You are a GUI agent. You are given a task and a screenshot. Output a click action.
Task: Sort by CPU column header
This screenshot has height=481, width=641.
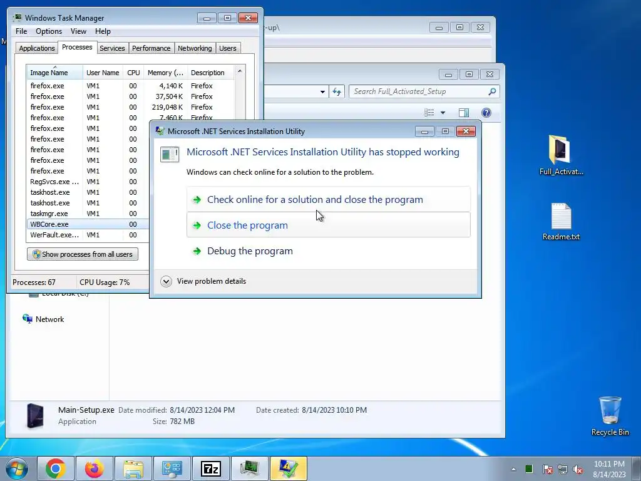133,73
